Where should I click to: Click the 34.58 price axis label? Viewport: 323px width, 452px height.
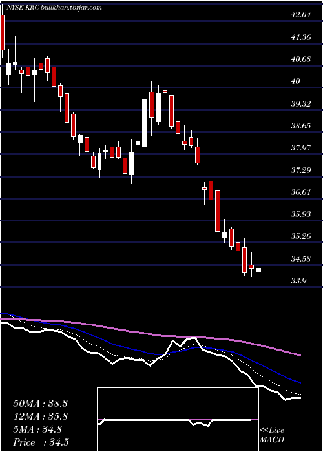(x=301, y=258)
